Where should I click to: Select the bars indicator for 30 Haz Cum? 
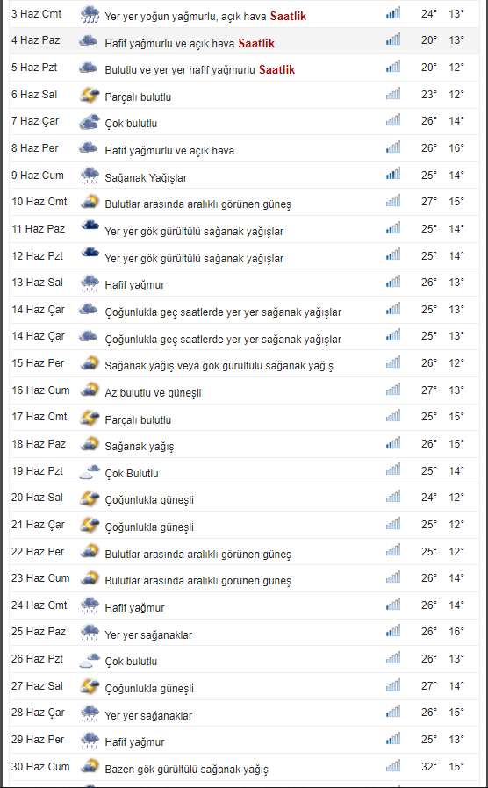393,765
